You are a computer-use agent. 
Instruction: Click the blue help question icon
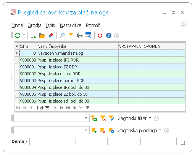point(109,35)
